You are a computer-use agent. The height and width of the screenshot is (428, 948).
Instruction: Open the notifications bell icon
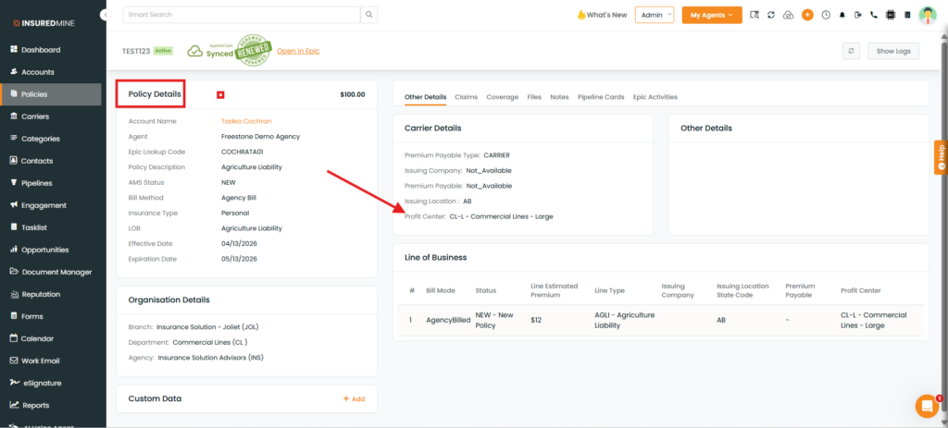click(x=840, y=15)
